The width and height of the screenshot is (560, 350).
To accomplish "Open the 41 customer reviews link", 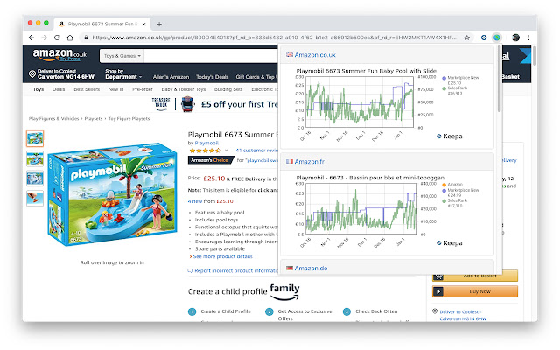I will click(256, 150).
